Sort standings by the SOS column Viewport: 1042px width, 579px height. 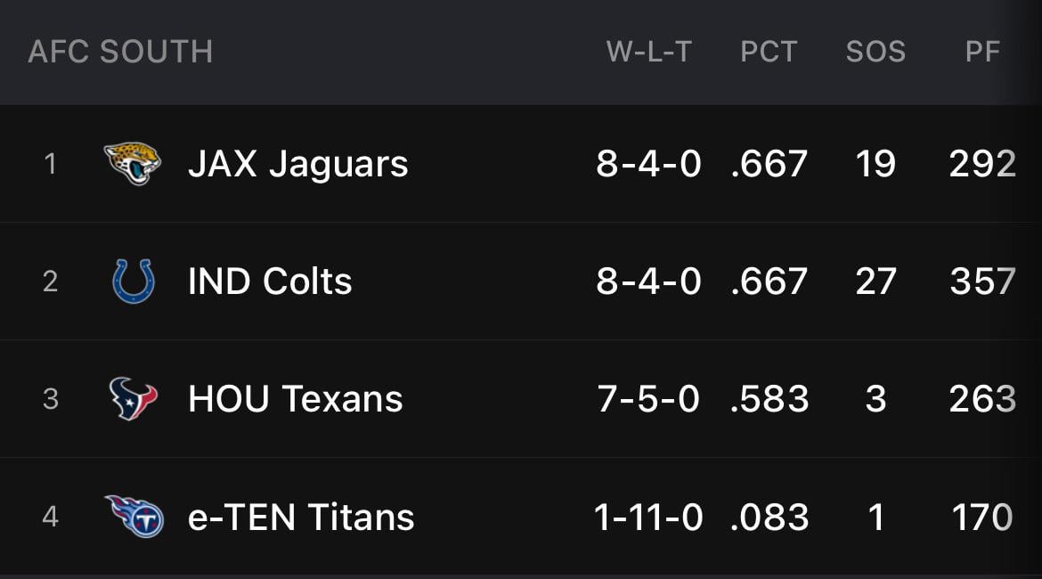tap(876, 51)
